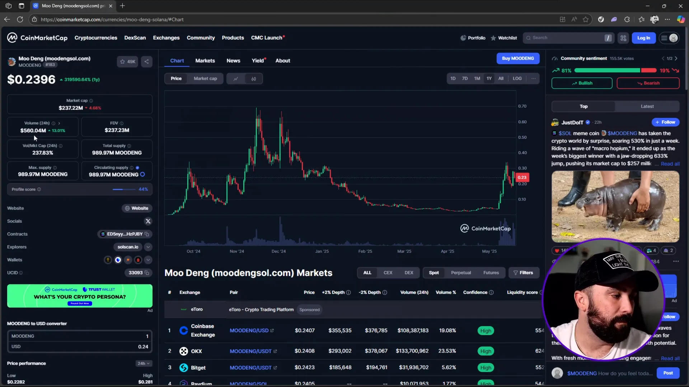
Task: Click the CoinMarketCap logo
Action: point(37,38)
